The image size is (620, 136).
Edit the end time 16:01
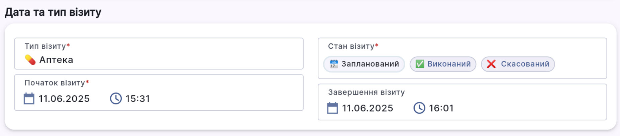click(x=441, y=108)
